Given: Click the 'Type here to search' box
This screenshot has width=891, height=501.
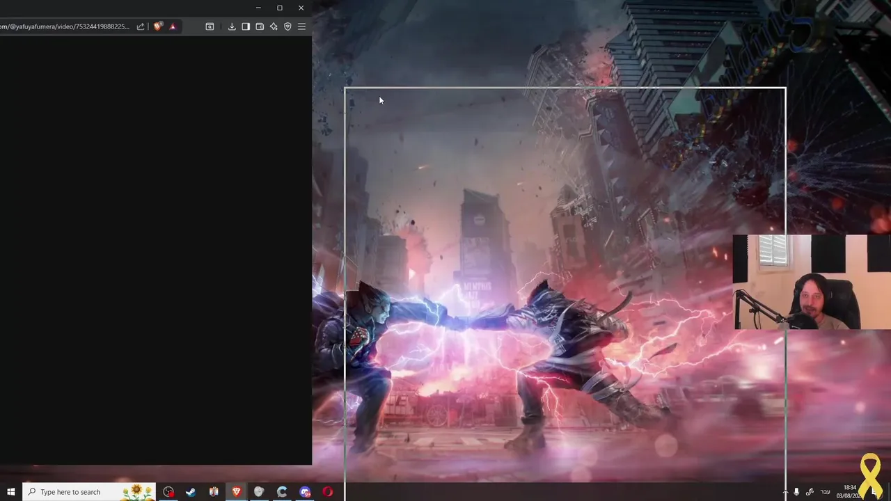Looking at the screenshot, I should [x=89, y=492].
